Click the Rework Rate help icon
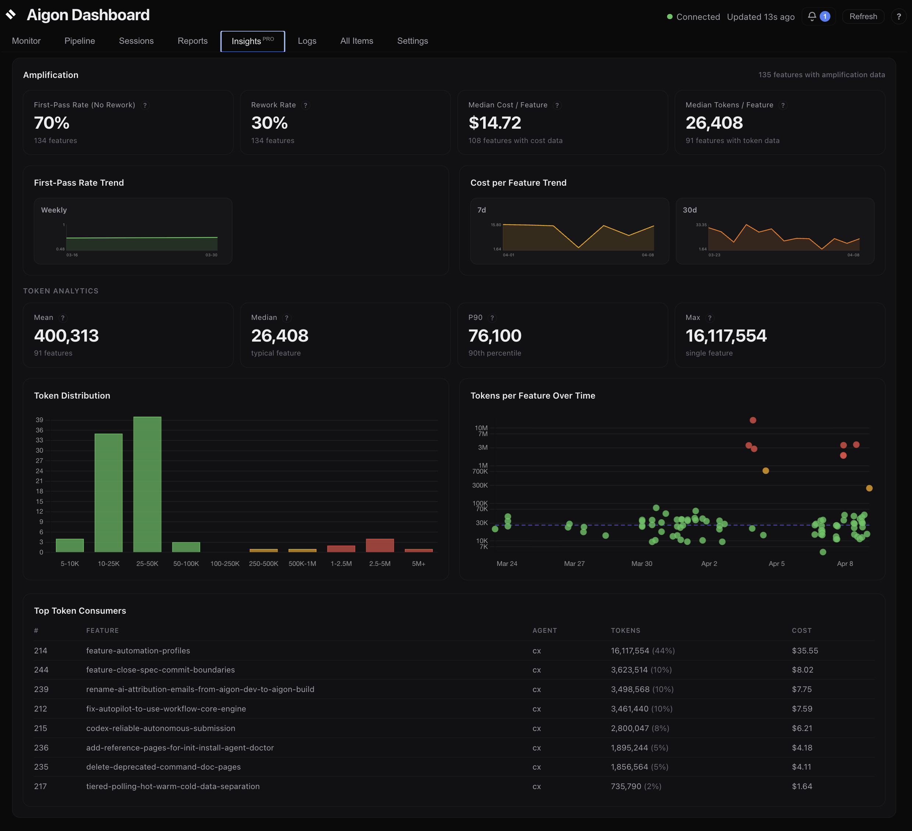Image resolution: width=912 pixels, height=831 pixels. pos(306,105)
